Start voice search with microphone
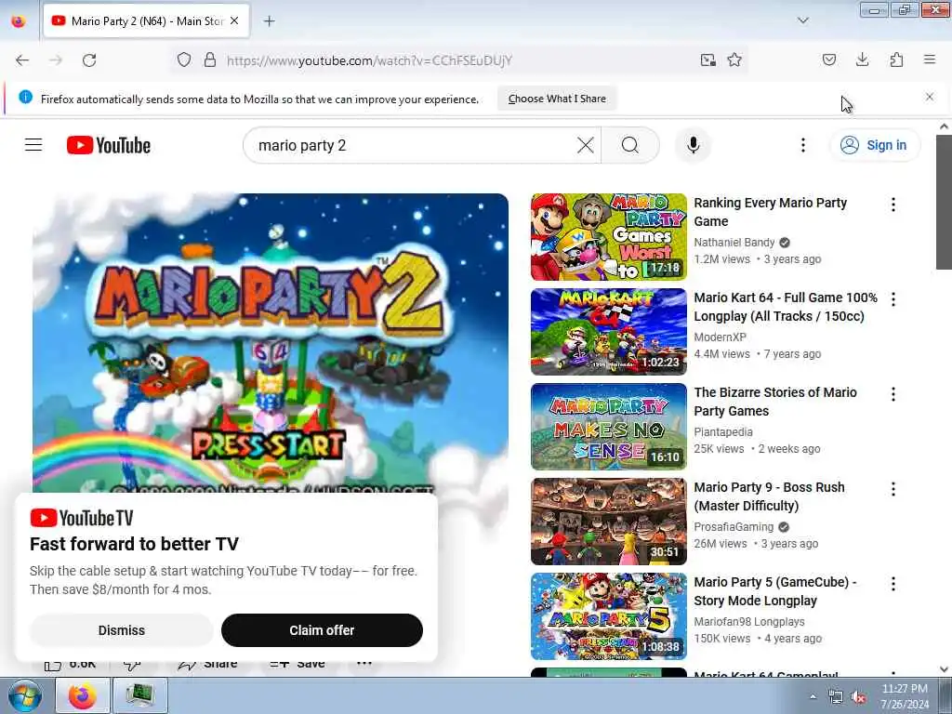952x714 pixels. click(x=693, y=145)
